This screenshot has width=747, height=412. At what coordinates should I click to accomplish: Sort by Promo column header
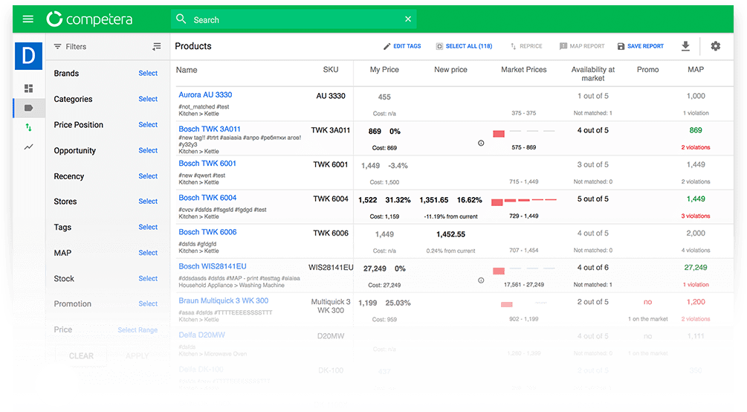647,70
